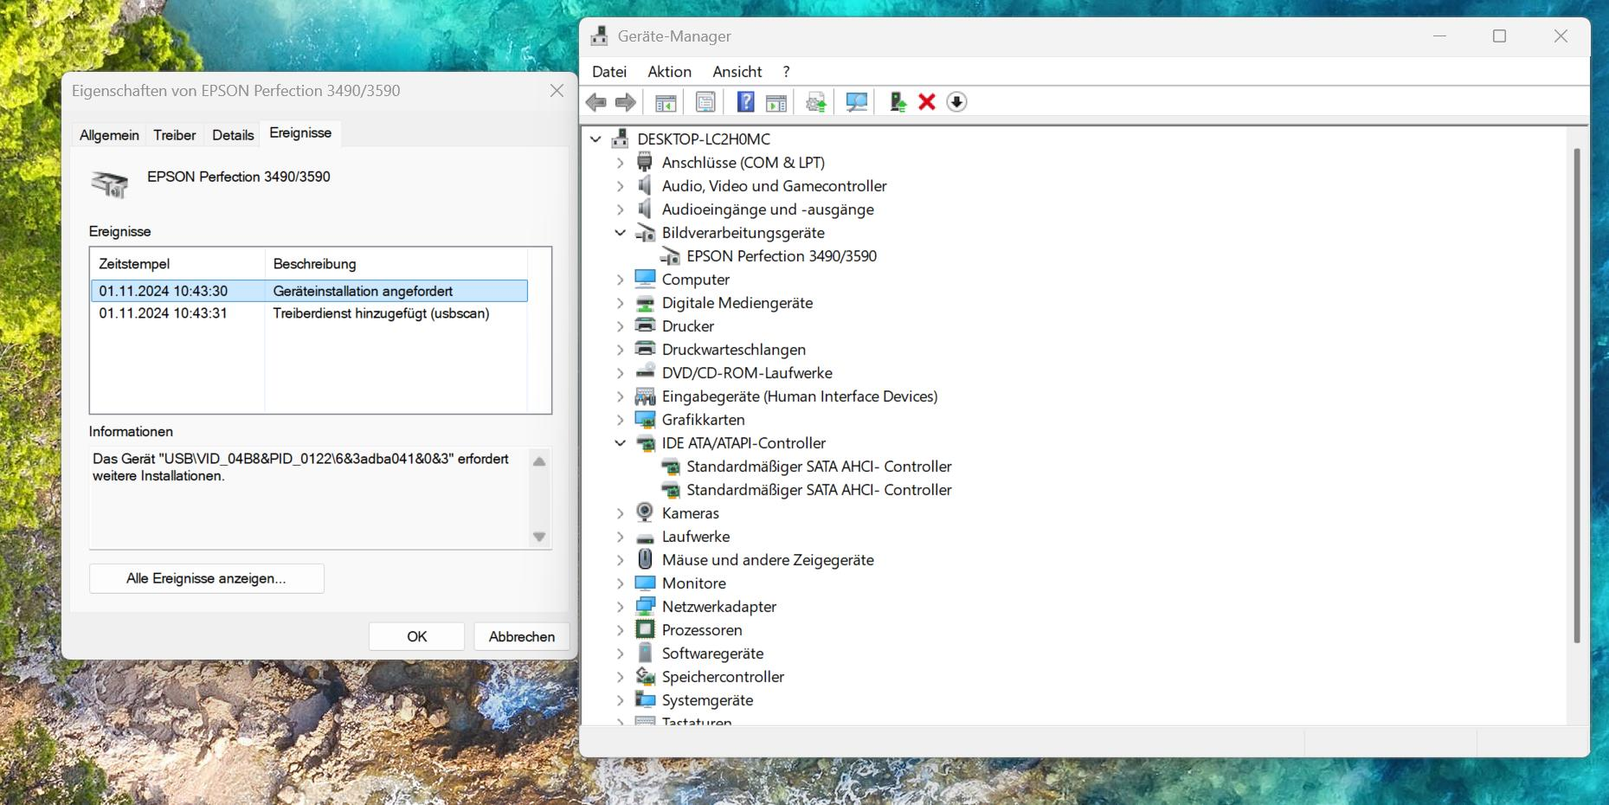Click the add driver icon with green plus
Screen dimensions: 1609x805
click(x=898, y=102)
